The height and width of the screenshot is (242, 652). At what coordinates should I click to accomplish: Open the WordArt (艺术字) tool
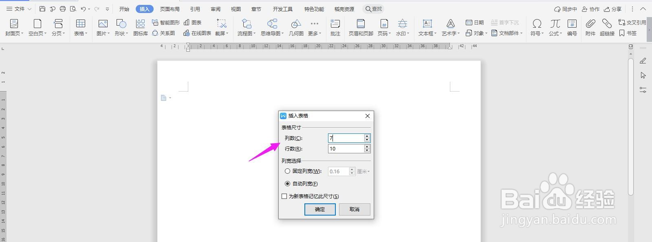coord(451,27)
